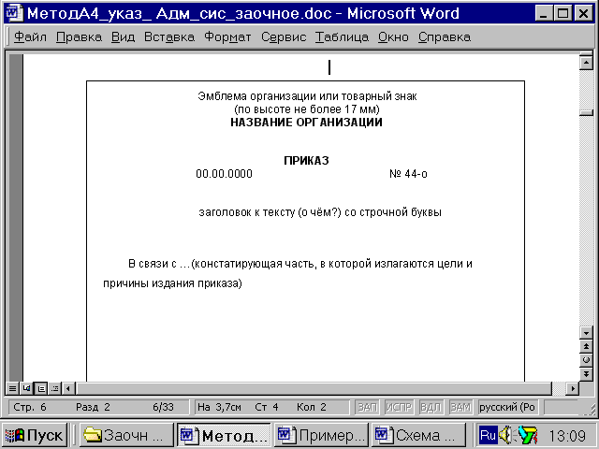Click the № 44-о order number
Viewport: 599px width, 449px height.
tap(408, 174)
